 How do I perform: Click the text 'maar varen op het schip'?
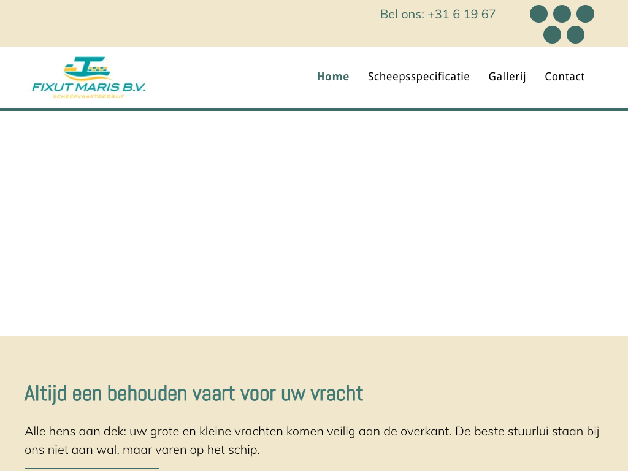pyautogui.click(x=191, y=450)
